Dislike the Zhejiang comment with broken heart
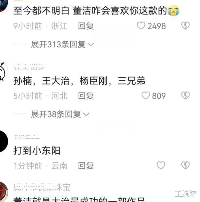Screen dimensions: 200x202 (x=185, y=25)
